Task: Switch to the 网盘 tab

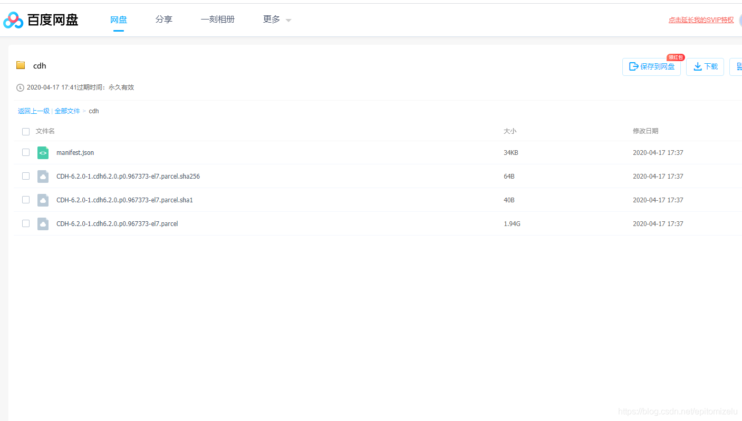Action: pyautogui.click(x=119, y=19)
